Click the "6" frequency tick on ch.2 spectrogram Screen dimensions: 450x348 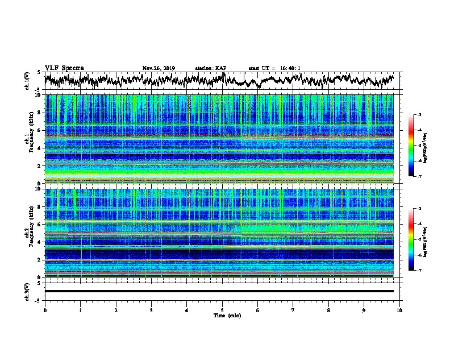point(40,225)
